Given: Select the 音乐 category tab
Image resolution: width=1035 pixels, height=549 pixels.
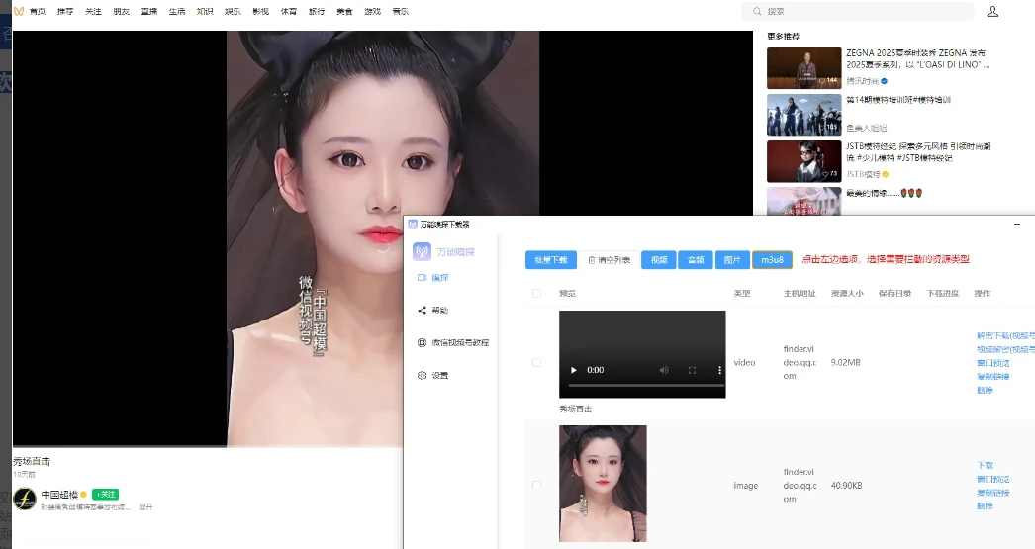Looking at the screenshot, I should coord(400,11).
